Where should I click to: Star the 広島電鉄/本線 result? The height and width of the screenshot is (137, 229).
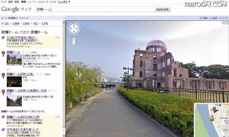(53, 91)
